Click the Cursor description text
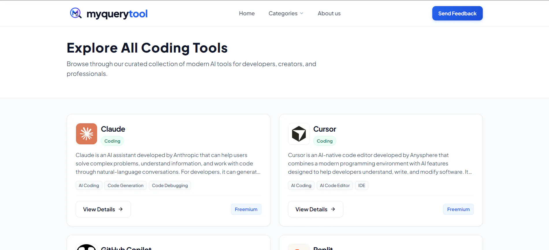This screenshot has height=250, width=549. 380,163
